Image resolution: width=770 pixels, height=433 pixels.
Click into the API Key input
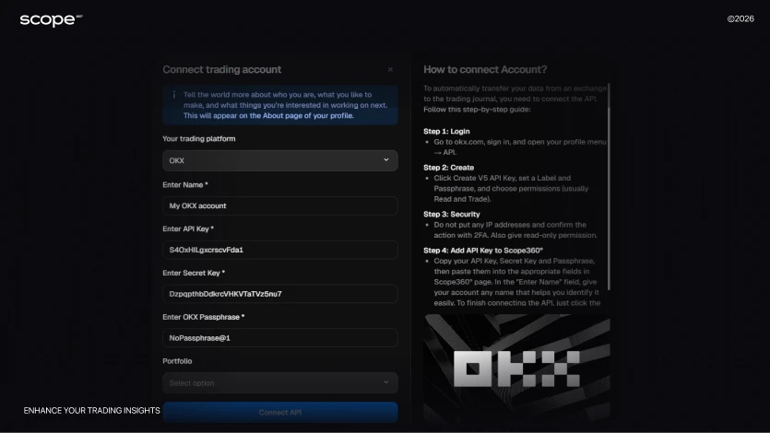point(279,250)
